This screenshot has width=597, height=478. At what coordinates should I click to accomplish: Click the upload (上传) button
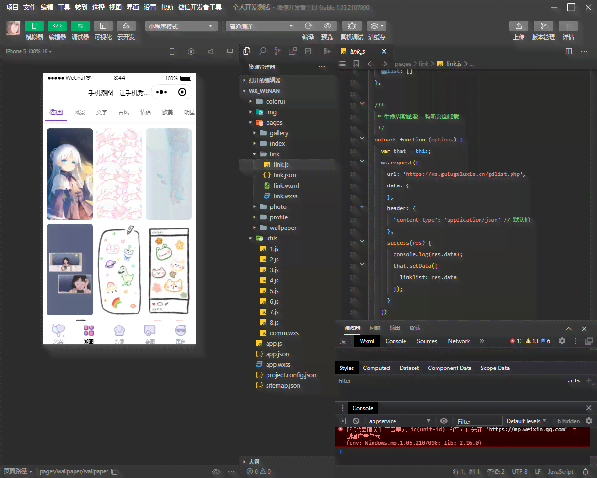point(519,26)
